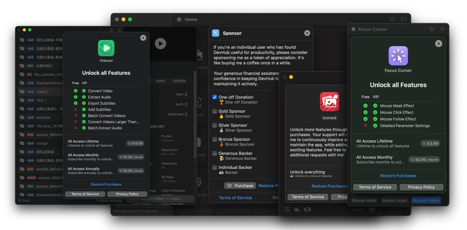Toggle the eye preview icon in Iconed
This screenshot has height=230, width=467.
pyautogui.click(x=307, y=209)
